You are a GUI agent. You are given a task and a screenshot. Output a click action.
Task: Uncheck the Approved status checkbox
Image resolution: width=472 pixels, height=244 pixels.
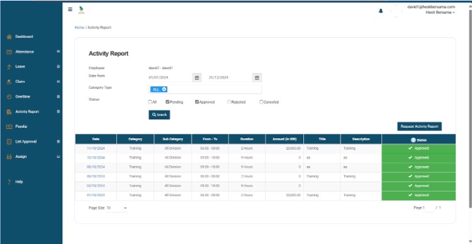click(x=197, y=102)
